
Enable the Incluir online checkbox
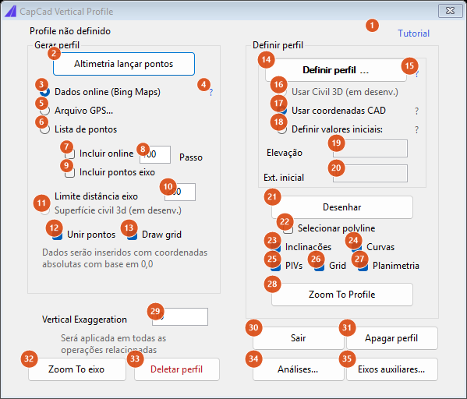click(69, 154)
